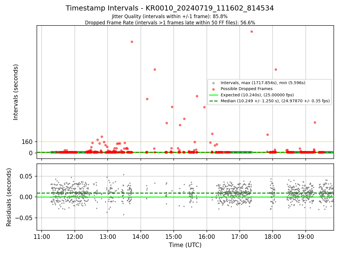The image size is (340, 255).
Task: Click the red Possible Dropped Frames legend marker
Action: click(214, 89)
